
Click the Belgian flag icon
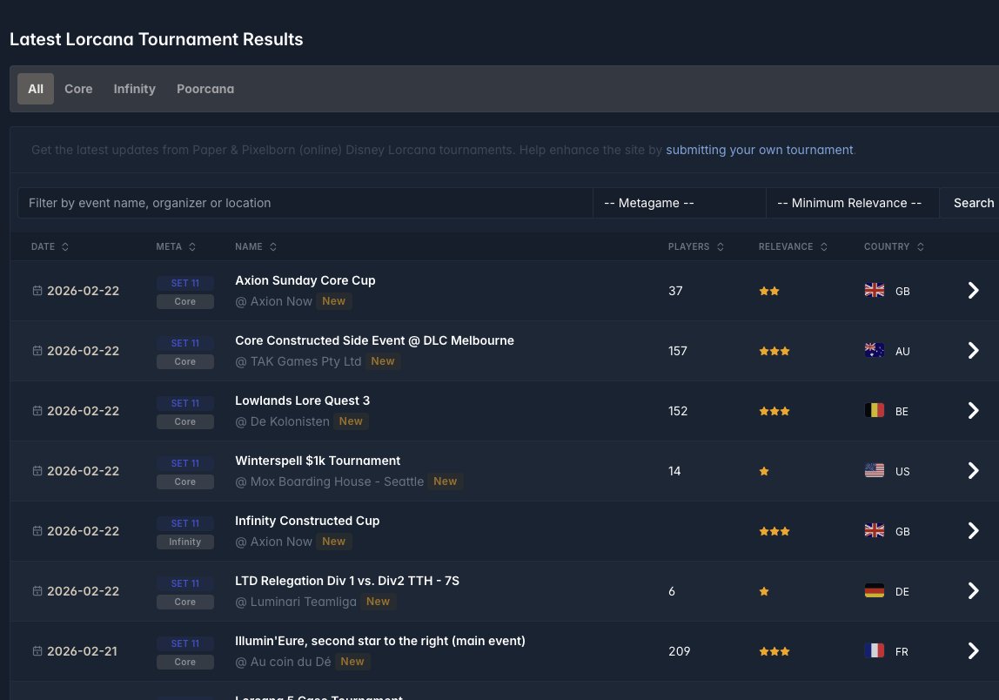click(x=874, y=410)
